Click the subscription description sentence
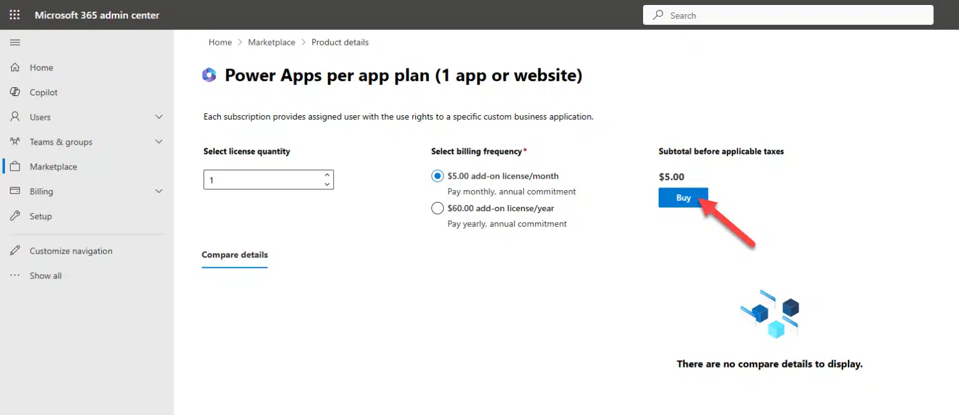Image resolution: width=959 pixels, height=415 pixels. pyautogui.click(x=398, y=117)
